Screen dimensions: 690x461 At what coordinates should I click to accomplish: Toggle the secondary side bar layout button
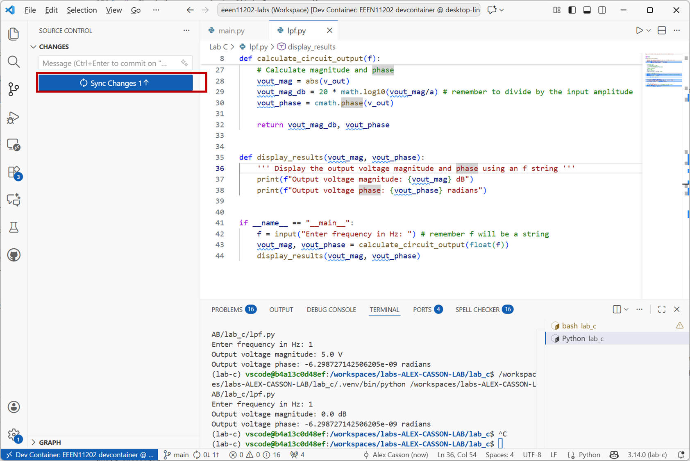[x=602, y=10]
